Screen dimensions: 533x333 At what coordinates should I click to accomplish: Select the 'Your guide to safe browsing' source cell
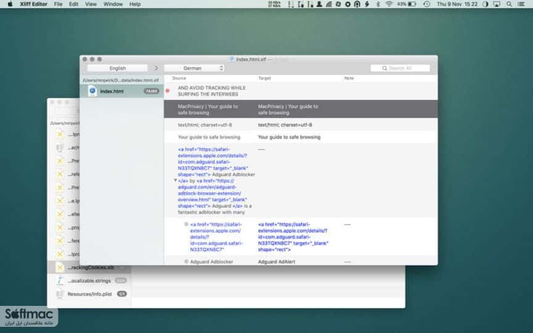tap(209, 137)
